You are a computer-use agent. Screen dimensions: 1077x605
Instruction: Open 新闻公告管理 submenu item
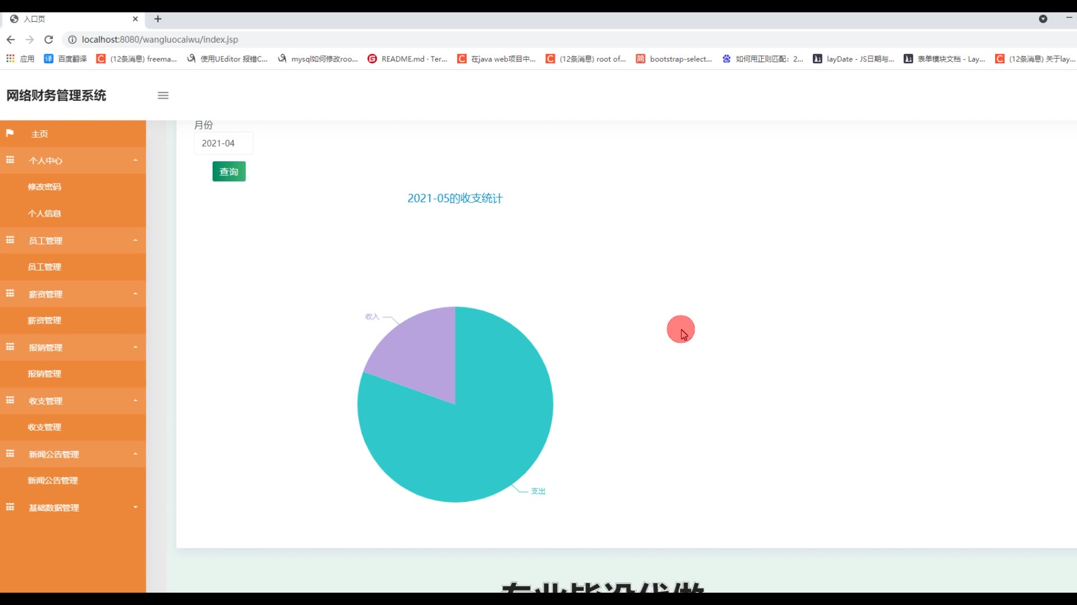coord(53,481)
